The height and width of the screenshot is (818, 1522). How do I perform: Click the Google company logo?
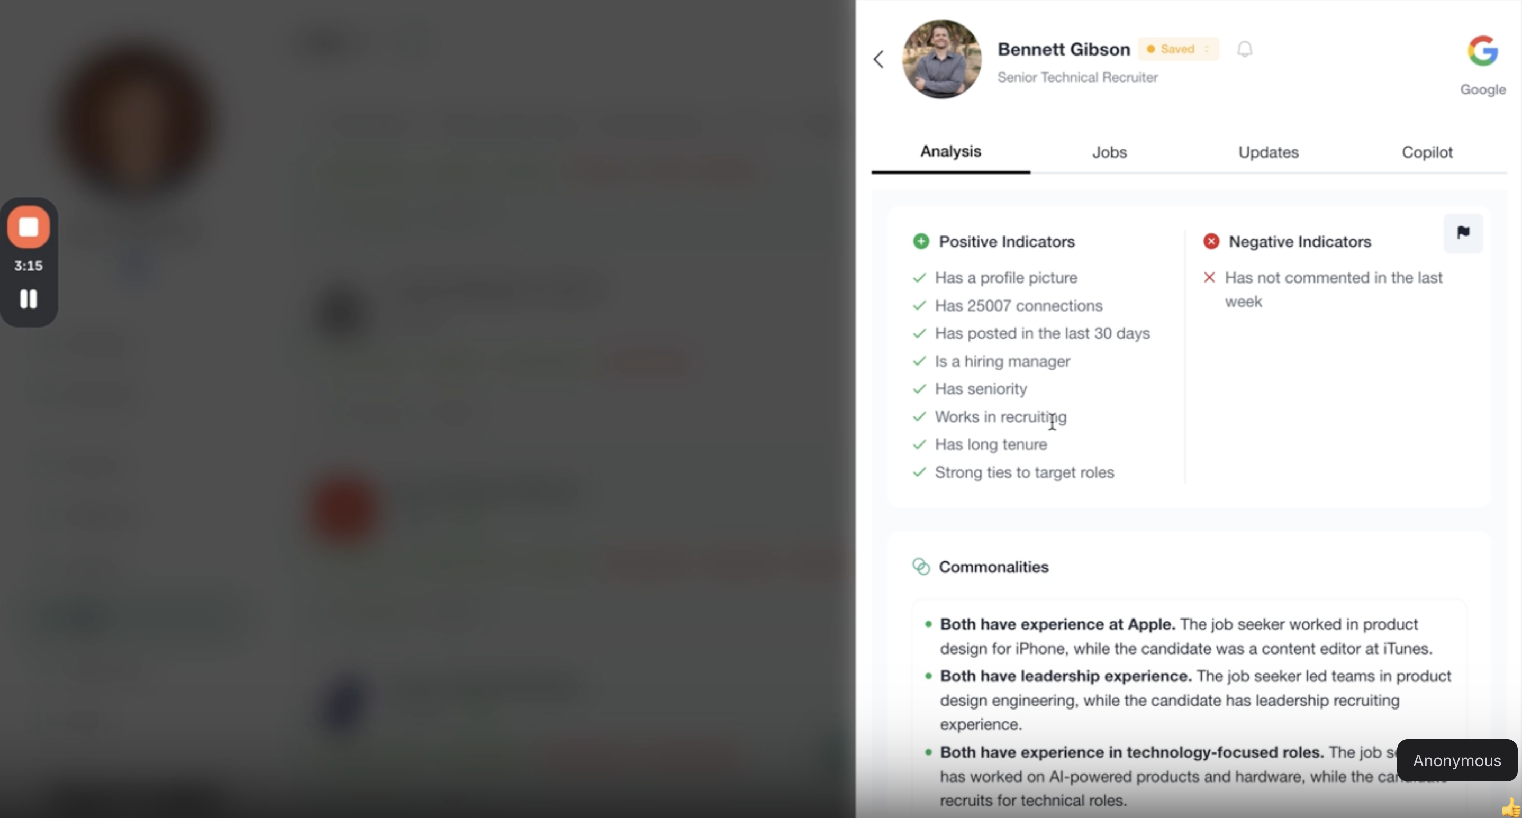click(1482, 51)
